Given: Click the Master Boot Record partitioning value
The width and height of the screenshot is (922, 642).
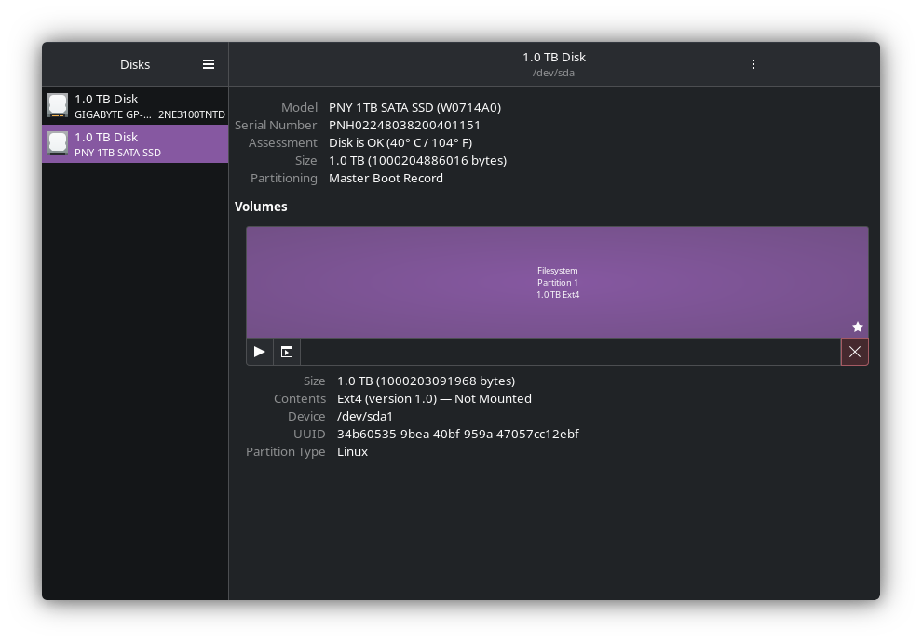Looking at the screenshot, I should (386, 178).
